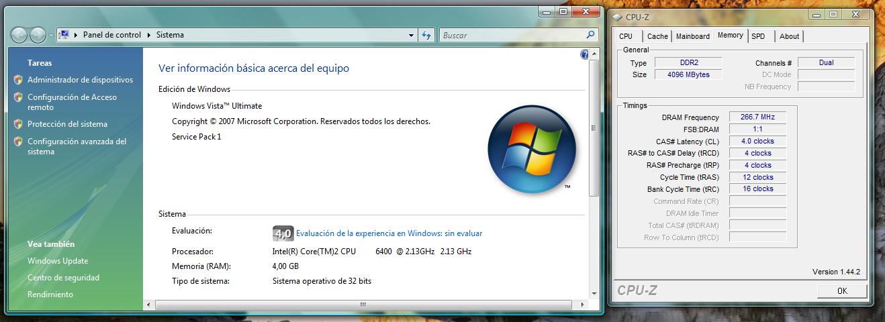Screen dimensions: 885x322
Task: Click shield icon beside Configuración avanzada del sistema
Action: click(x=18, y=142)
